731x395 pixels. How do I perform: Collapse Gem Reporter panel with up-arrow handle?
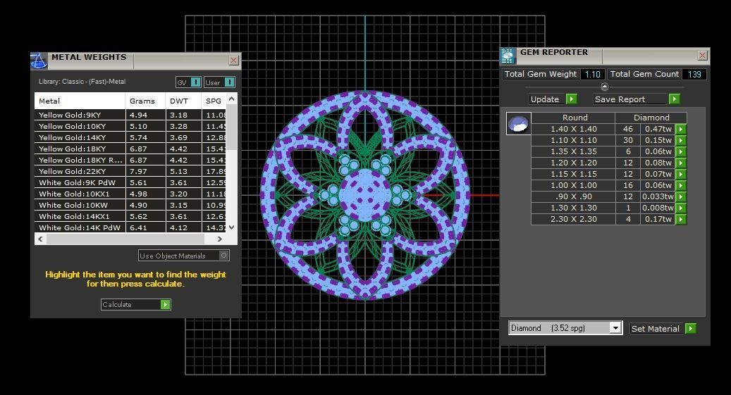click(x=605, y=87)
